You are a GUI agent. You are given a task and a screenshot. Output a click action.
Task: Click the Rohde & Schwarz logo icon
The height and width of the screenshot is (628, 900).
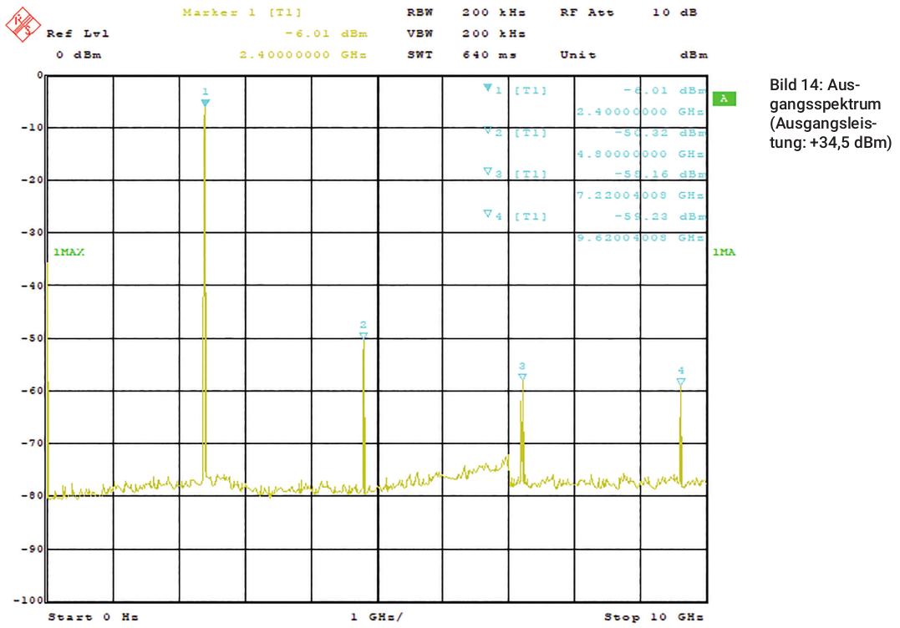(23, 23)
